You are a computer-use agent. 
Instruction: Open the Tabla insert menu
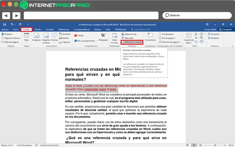coord(26,39)
